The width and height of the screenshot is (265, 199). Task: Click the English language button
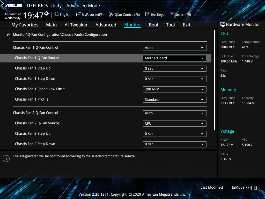click(63, 15)
